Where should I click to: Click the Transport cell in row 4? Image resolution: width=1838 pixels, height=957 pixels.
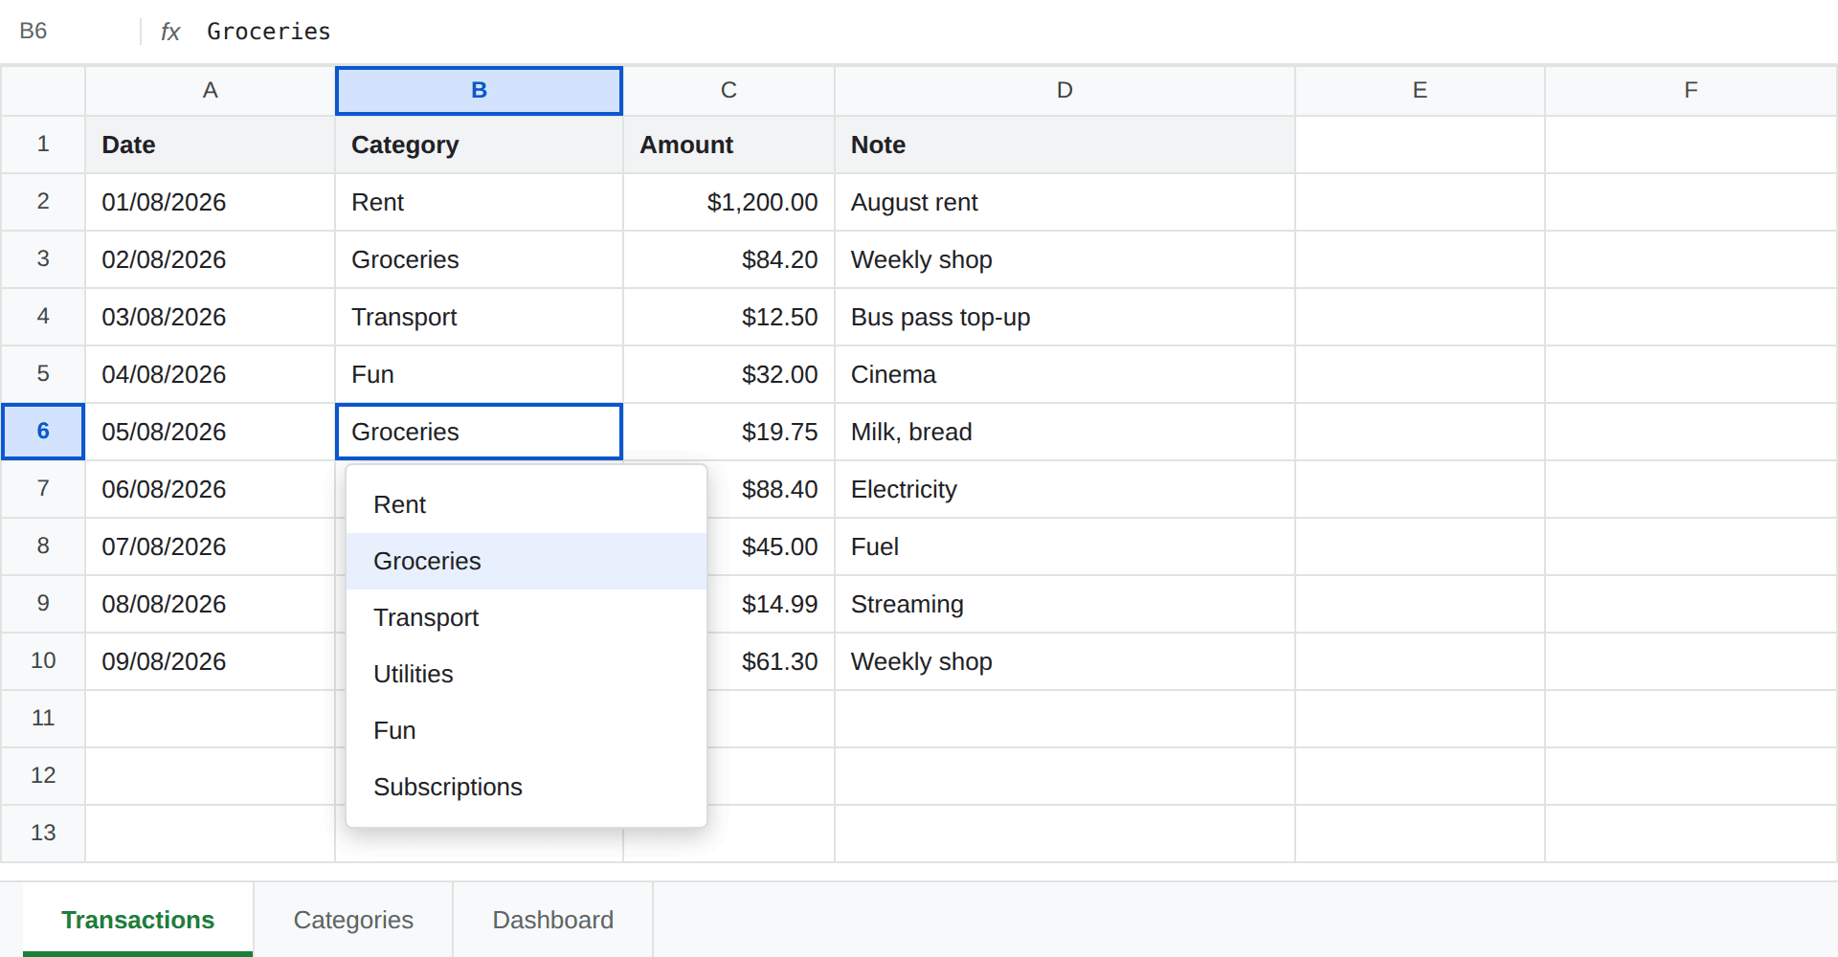479,317
